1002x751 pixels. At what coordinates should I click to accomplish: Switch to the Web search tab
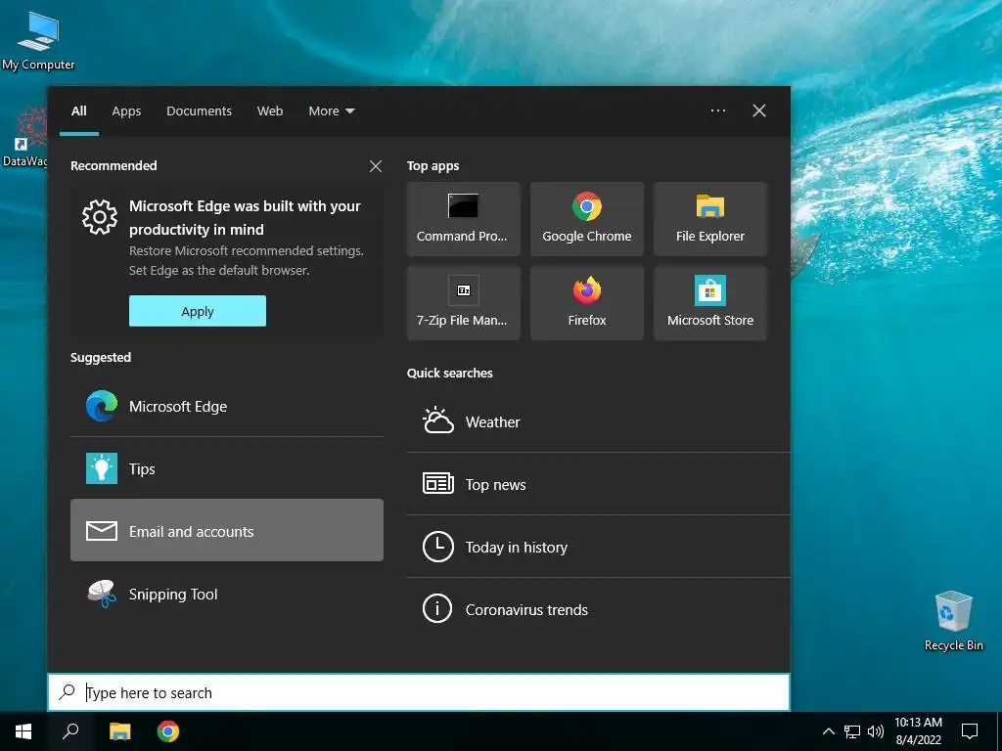coord(270,111)
